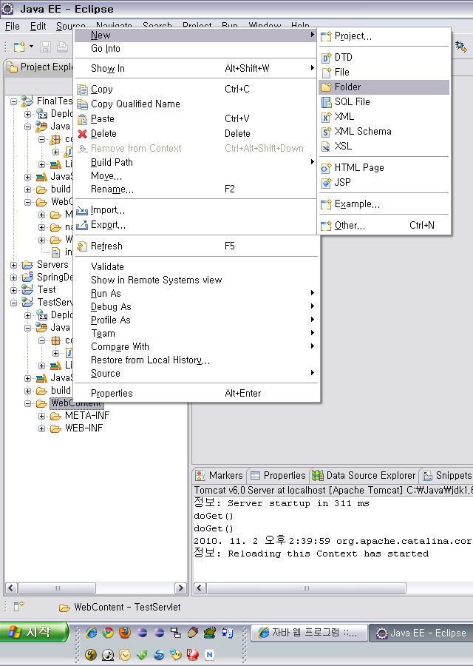The image size is (473, 666).
Task: Choose Folder in the New submenu
Action: coord(384,87)
